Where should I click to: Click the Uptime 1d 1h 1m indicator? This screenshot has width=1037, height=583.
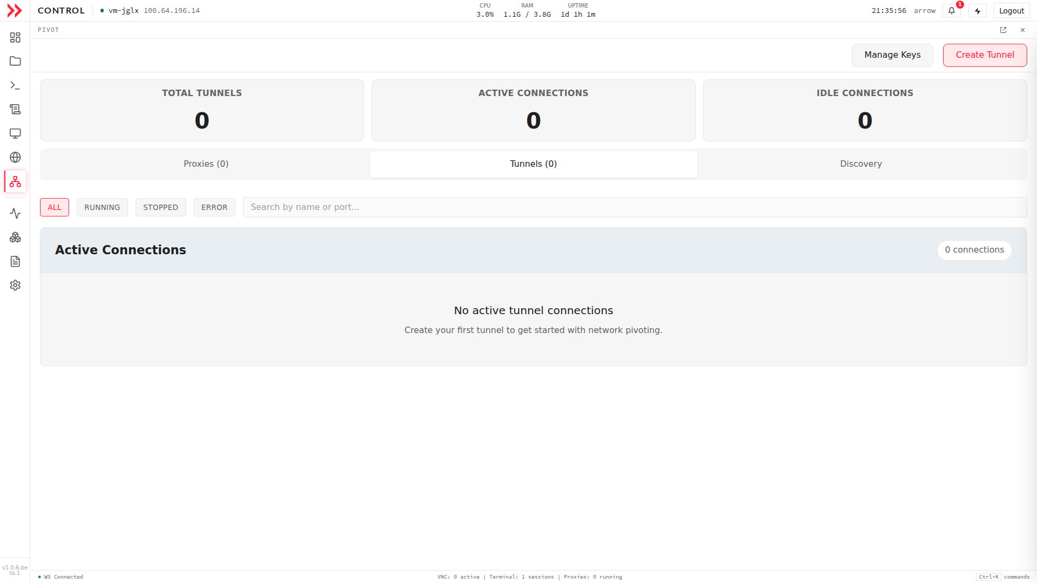tap(578, 10)
